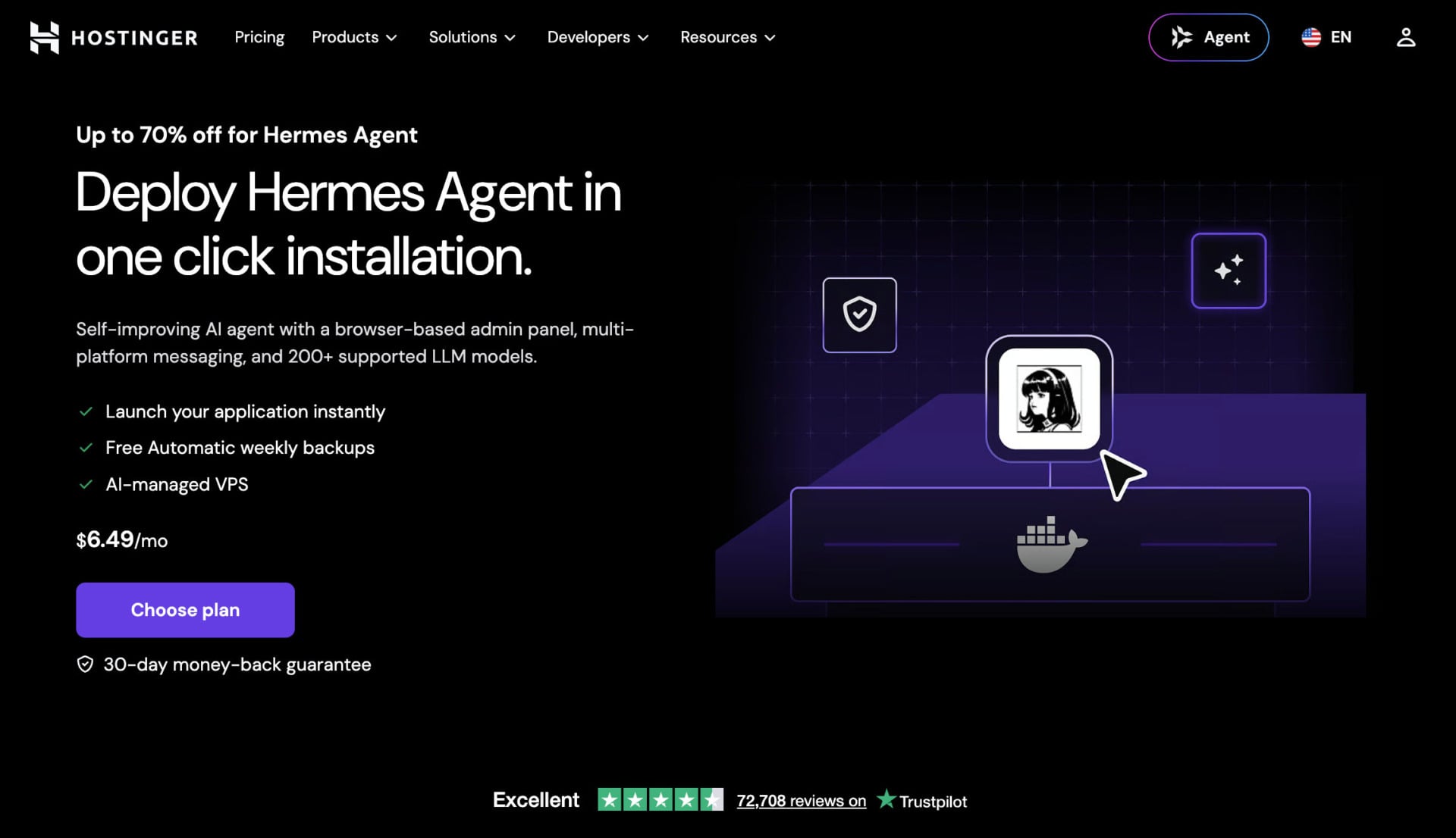Open the Solutions menu
Image resolution: width=1456 pixels, height=838 pixels.
pos(472,37)
